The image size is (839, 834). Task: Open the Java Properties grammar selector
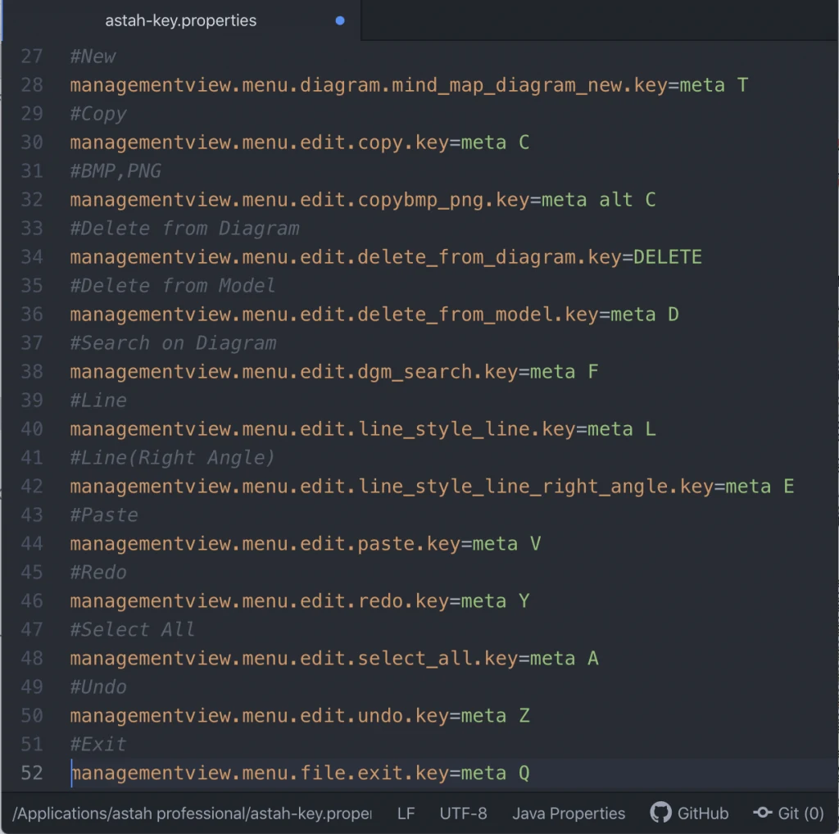pyautogui.click(x=569, y=814)
